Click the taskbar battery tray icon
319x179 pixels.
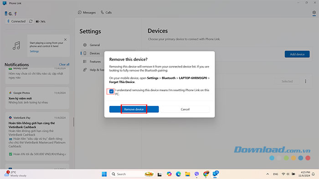[x=293, y=174]
